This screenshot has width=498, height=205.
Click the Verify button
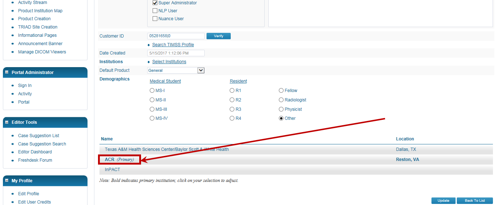[x=218, y=36]
